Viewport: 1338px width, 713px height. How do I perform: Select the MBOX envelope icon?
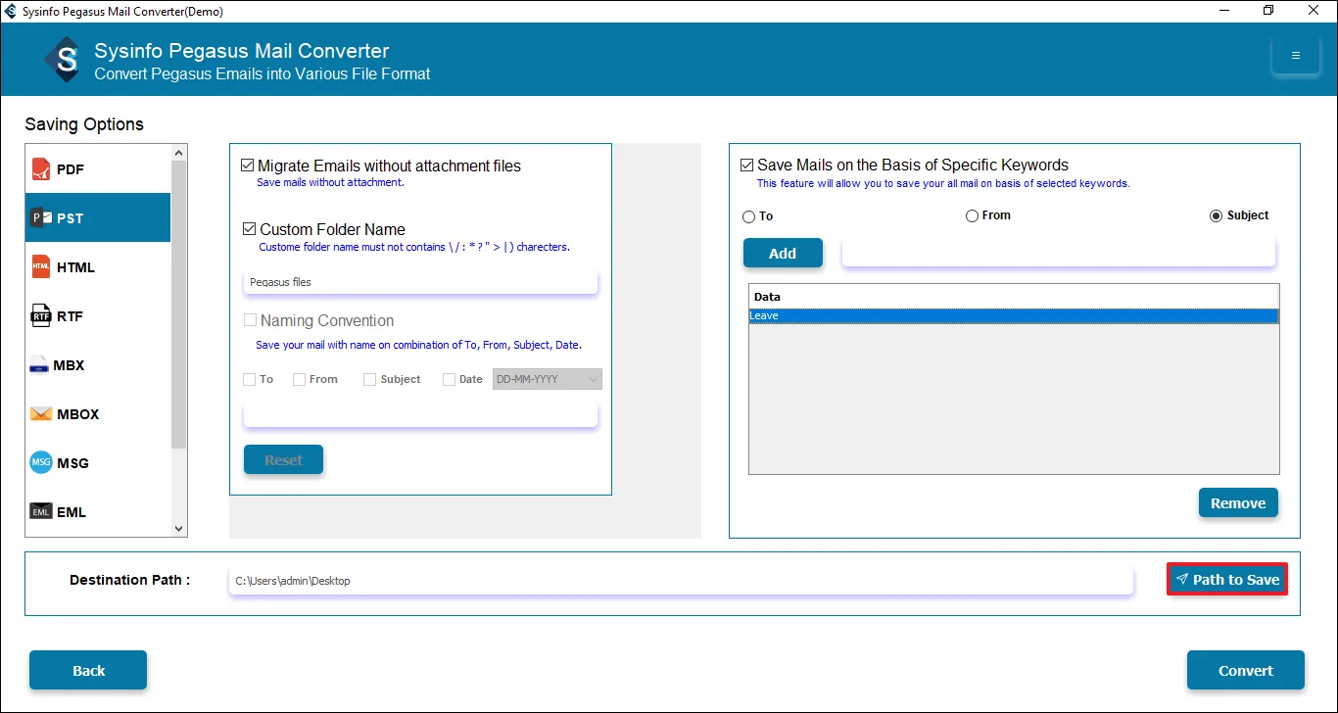[41, 414]
